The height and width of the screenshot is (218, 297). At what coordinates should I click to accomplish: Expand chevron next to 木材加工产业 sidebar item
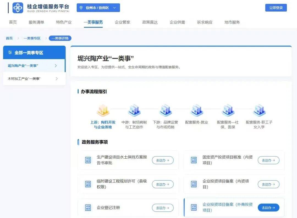point(57,79)
